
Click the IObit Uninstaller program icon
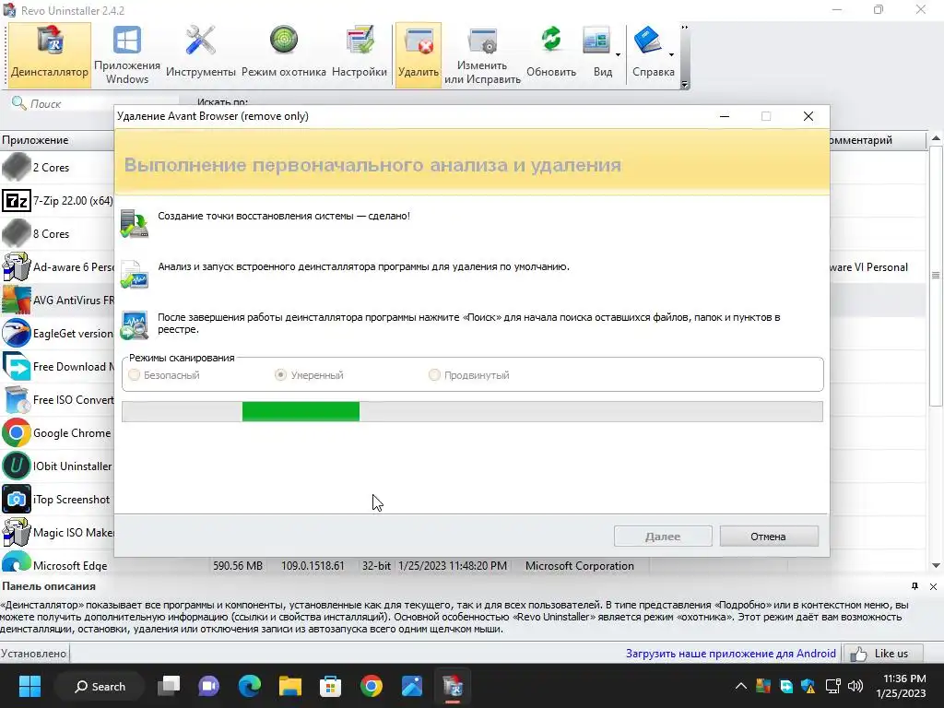click(17, 466)
